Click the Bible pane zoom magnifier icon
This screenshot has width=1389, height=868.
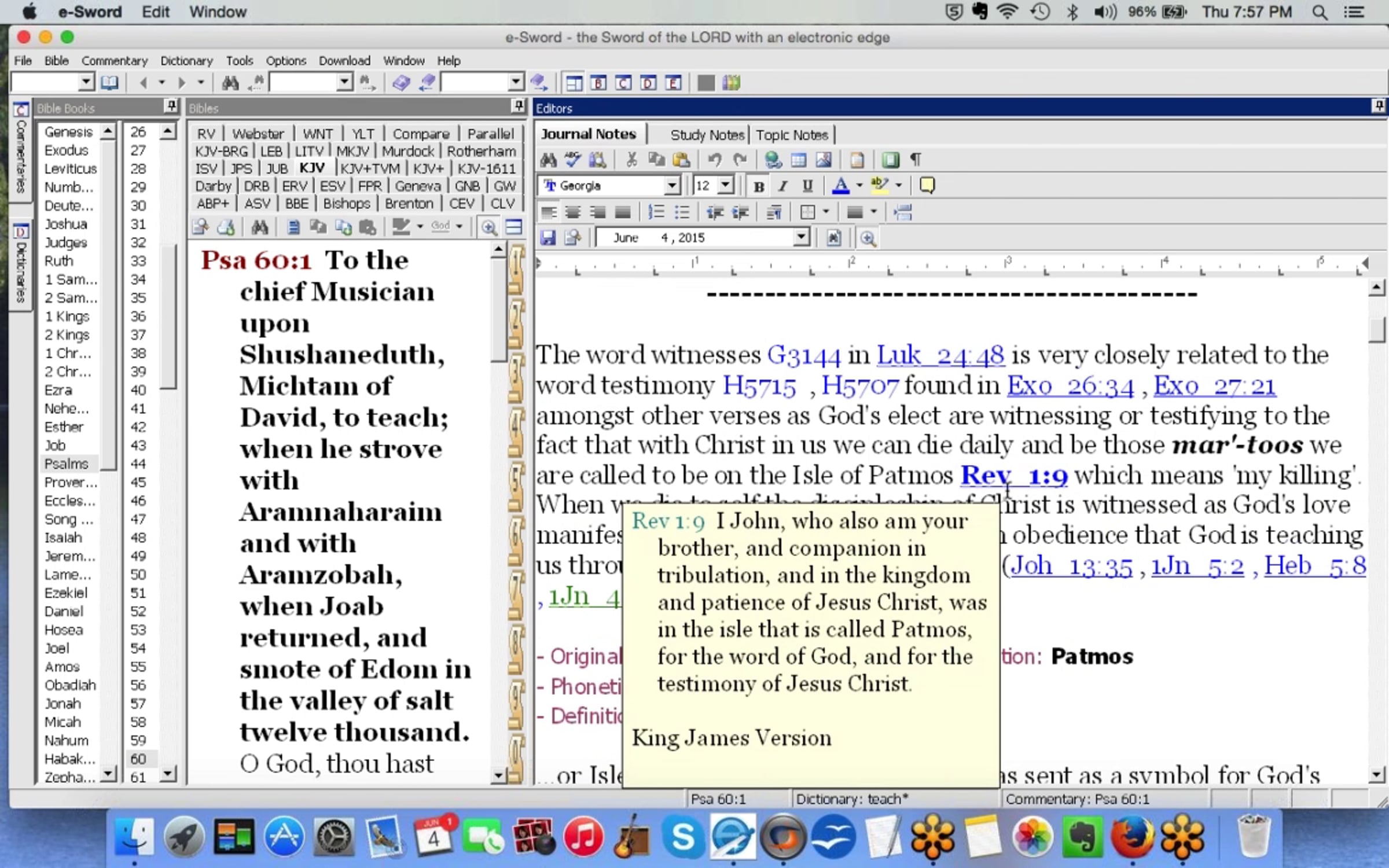(x=489, y=227)
